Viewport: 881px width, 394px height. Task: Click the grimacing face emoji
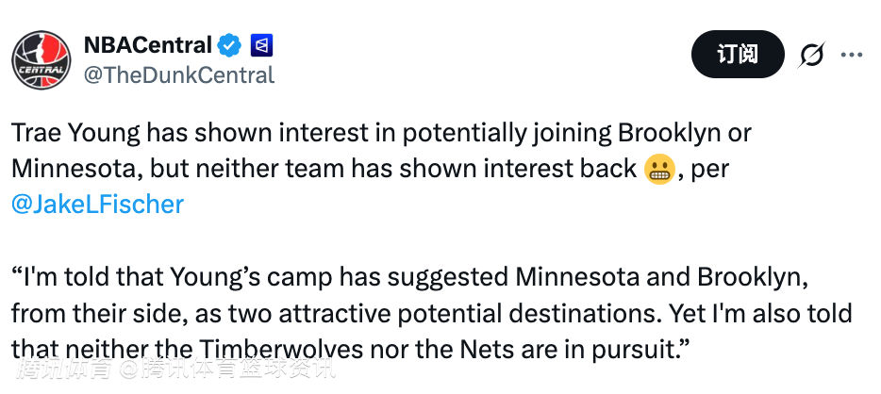pos(657,169)
